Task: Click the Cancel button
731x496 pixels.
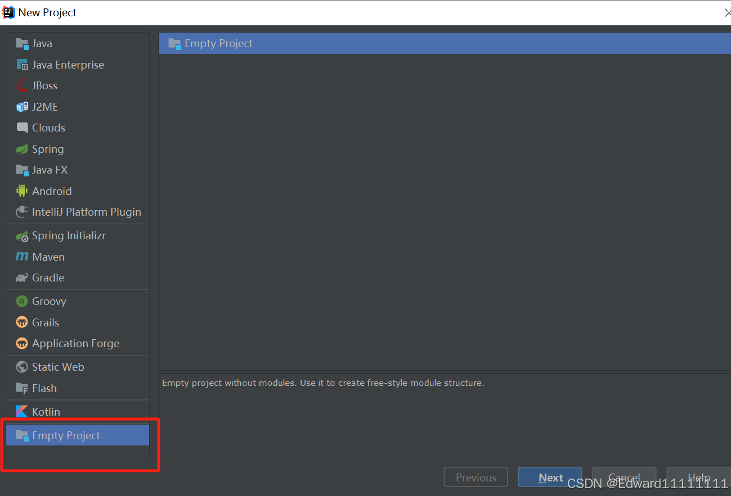Action: 624,477
